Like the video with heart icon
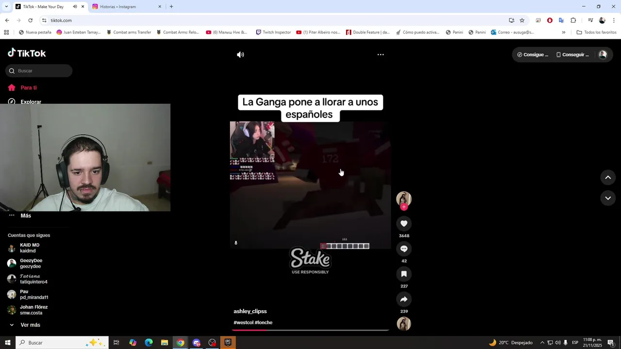Viewport: 621px width, 349px height. (404, 223)
